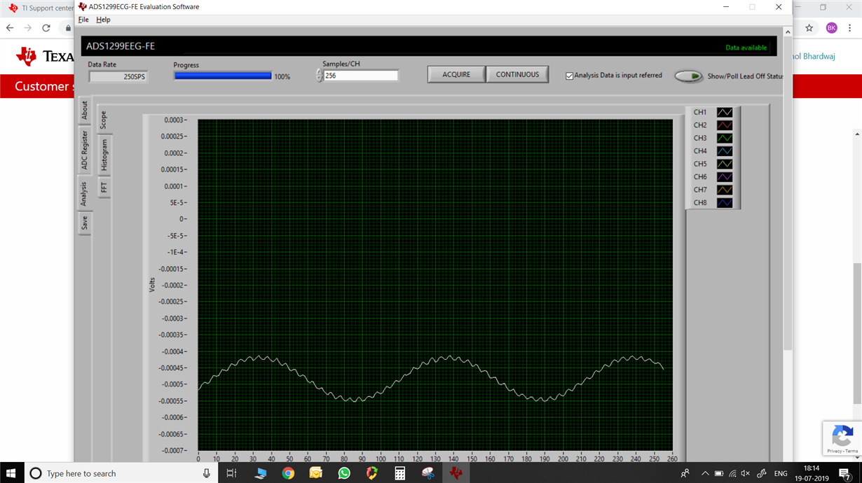Click the Data Rate 250SPS field
The width and height of the screenshot is (862, 483).
(x=118, y=76)
